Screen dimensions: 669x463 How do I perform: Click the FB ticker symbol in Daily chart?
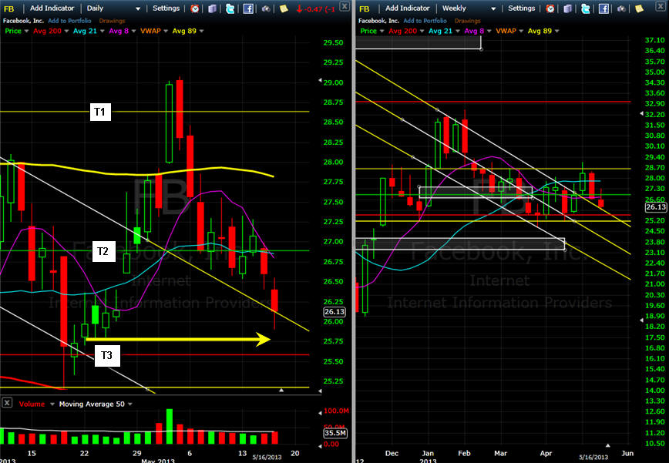tap(9, 8)
